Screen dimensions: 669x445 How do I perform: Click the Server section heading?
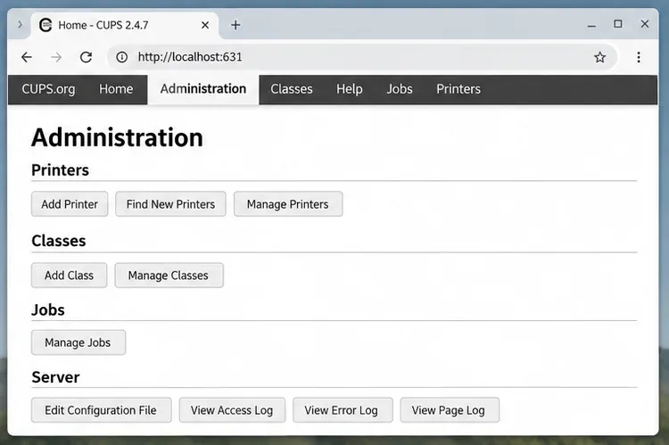pyautogui.click(x=55, y=377)
